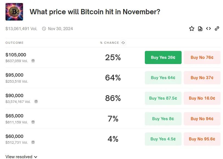Click the gift icon under $65,000
Image resolution: width=223 pixels, height=159 pixels.
coord(33,122)
